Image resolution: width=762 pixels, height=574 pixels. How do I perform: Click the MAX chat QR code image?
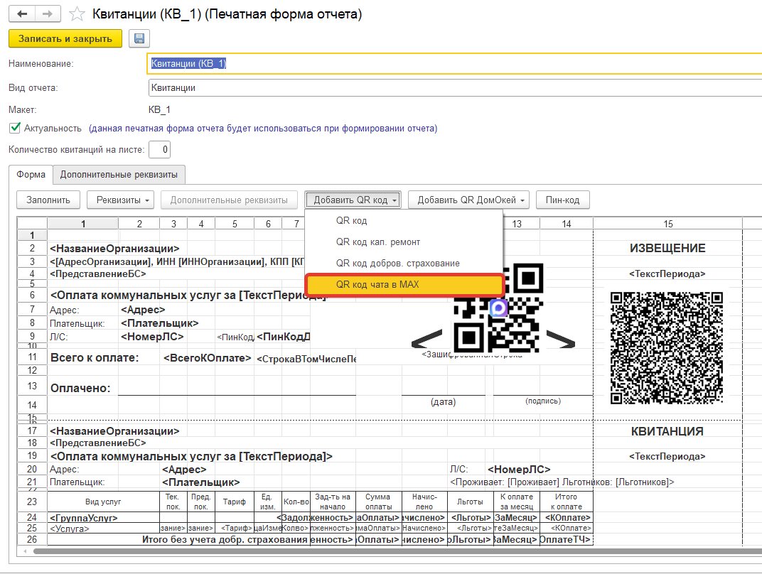(x=499, y=307)
